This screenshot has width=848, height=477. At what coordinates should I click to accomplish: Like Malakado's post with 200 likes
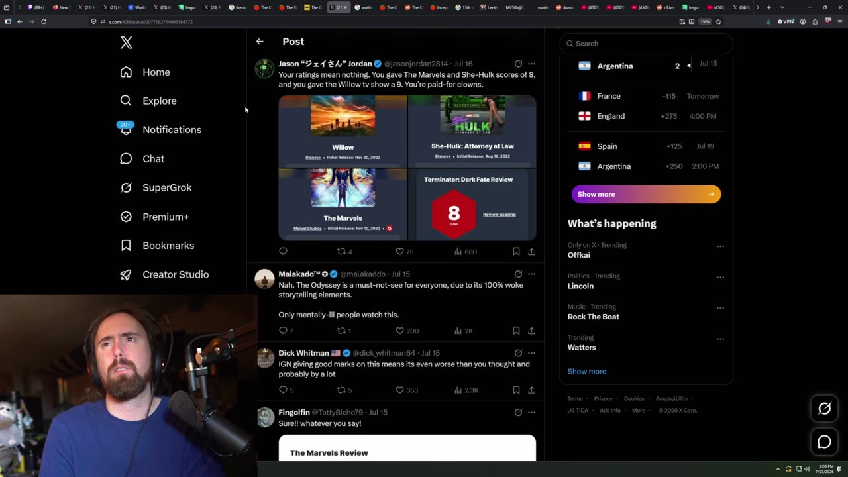[407, 331]
